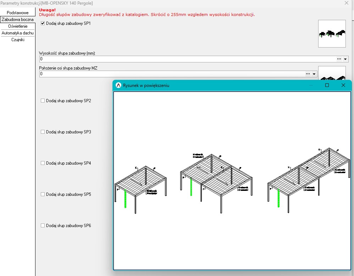This screenshot has width=354, height=276.
Task: Click the ellipsis button for Wysokość słupa zabudowy
Action: point(339,59)
